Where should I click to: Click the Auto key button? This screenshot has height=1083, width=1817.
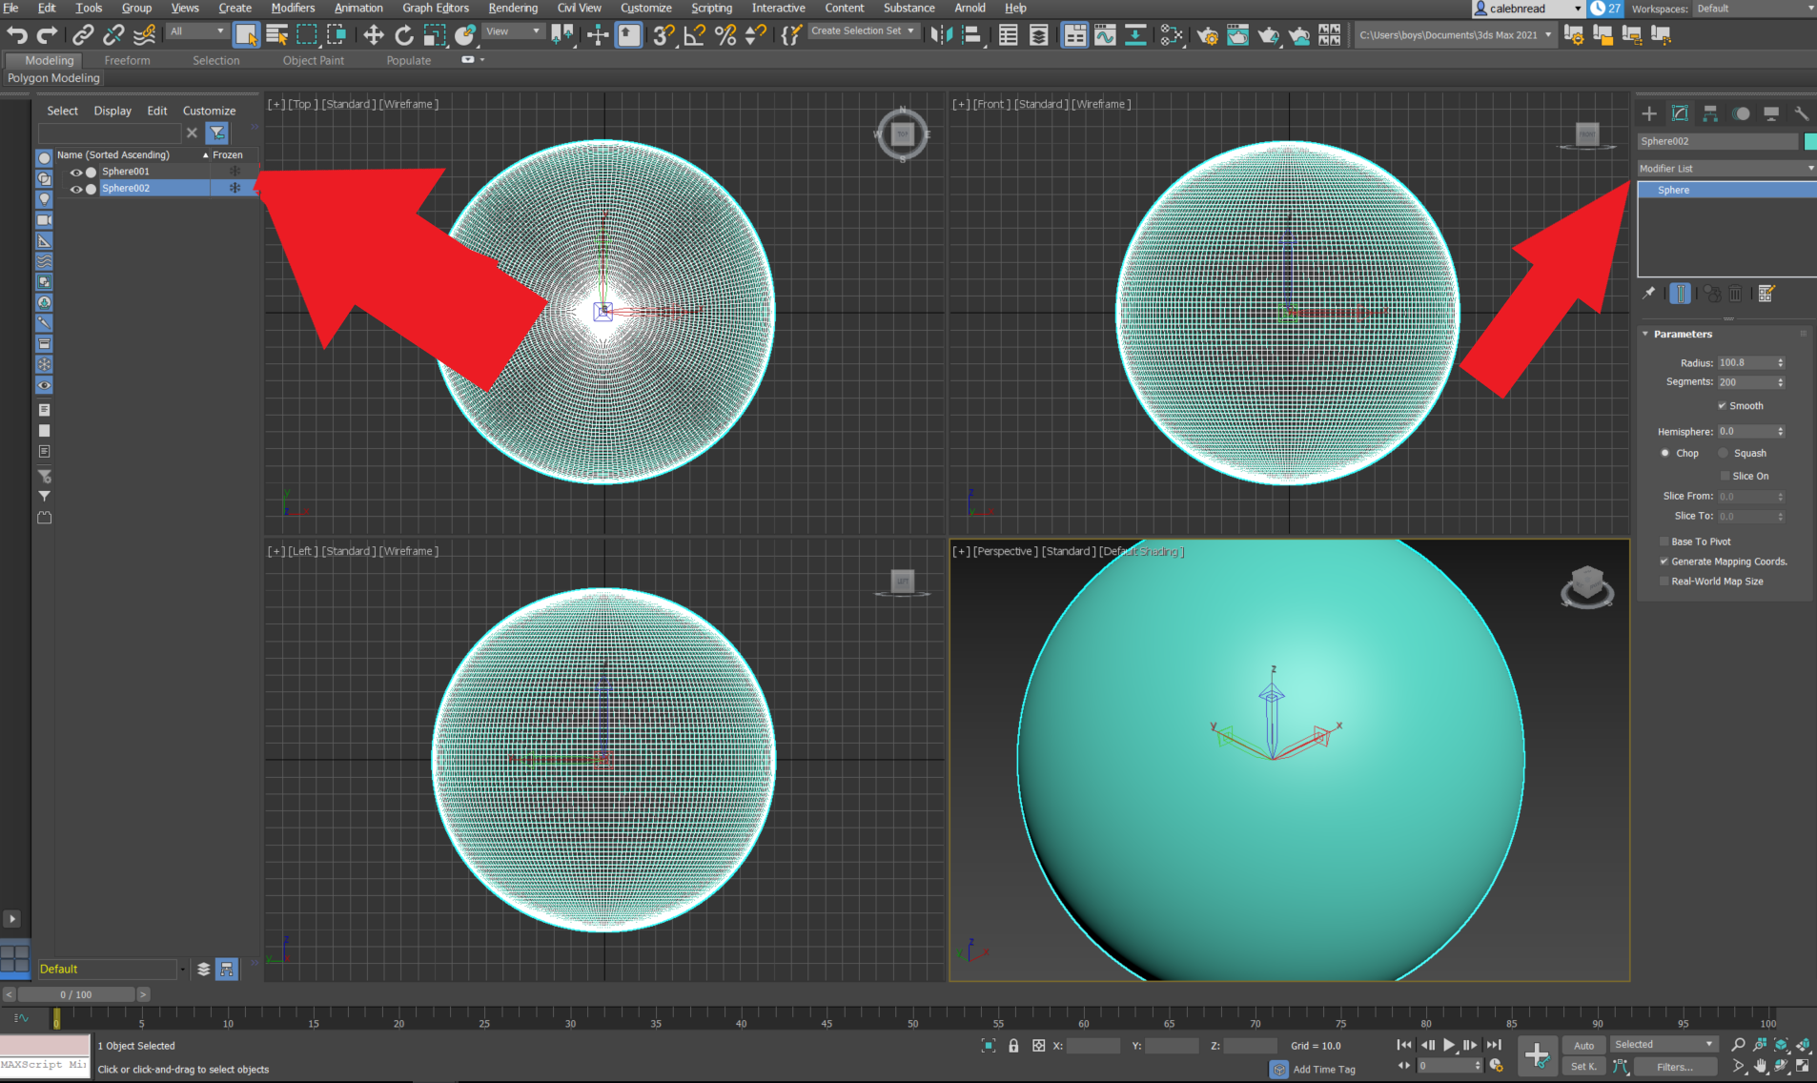click(x=1583, y=1046)
